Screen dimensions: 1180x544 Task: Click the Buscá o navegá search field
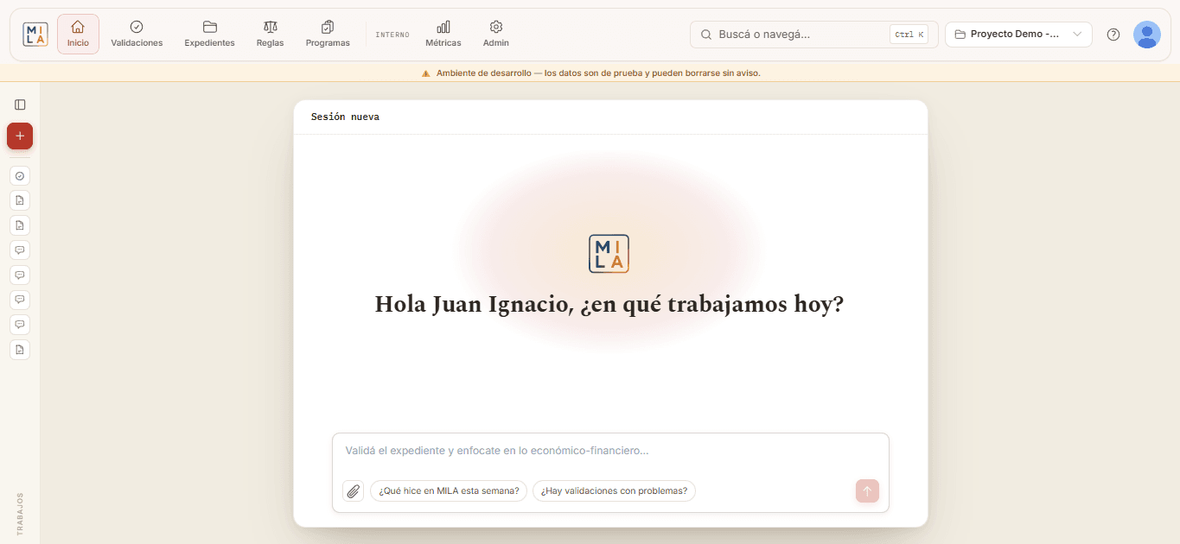[x=813, y=35]
